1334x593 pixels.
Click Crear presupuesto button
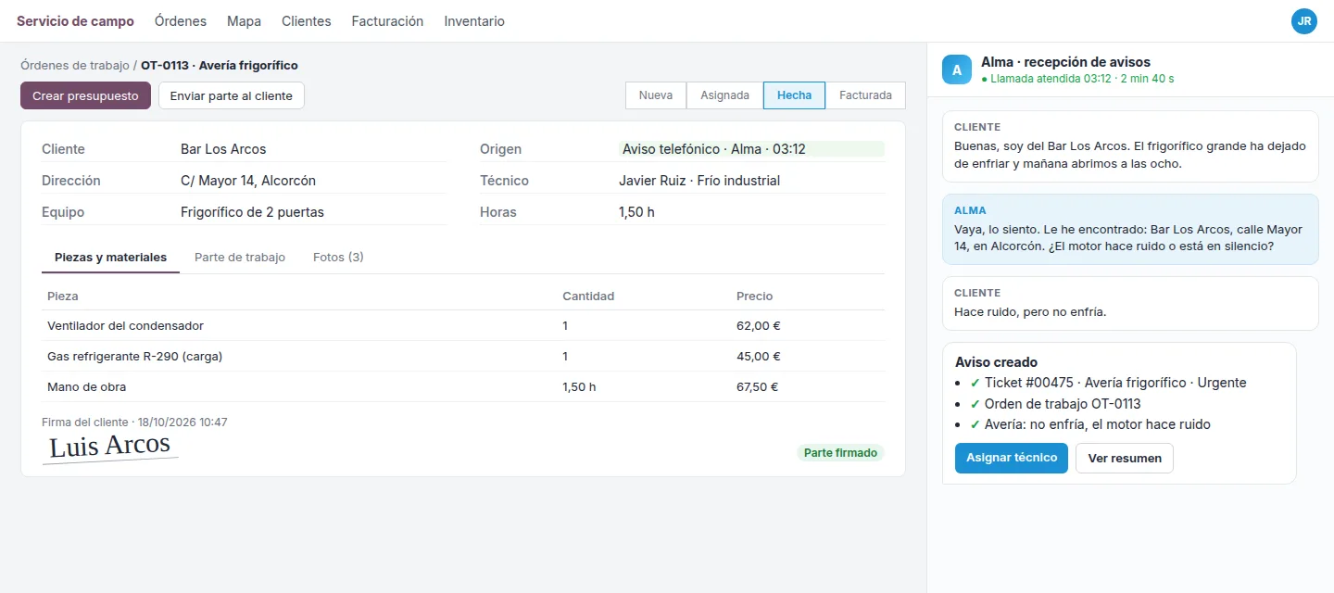point(85,95)
